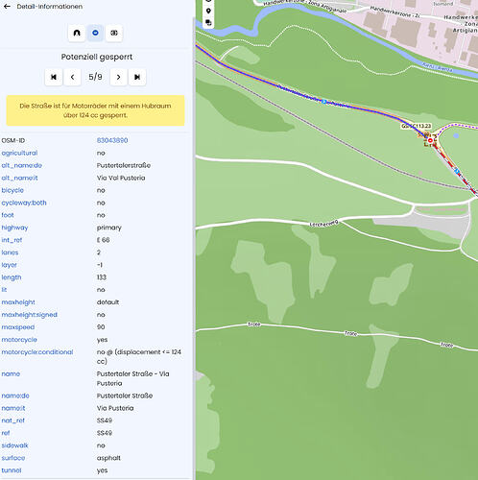Jump to the last closure entry
The height and width of the screenshot is (480, 478).
[x=137, y=77]
